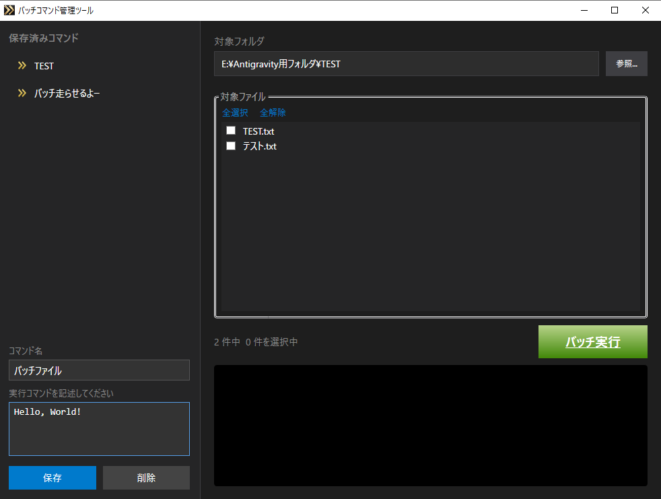Viewport: 661px width, 499px height.
Task: Maximize the バッチコマンド管理ツール window
Action: (x=615, y=10)
